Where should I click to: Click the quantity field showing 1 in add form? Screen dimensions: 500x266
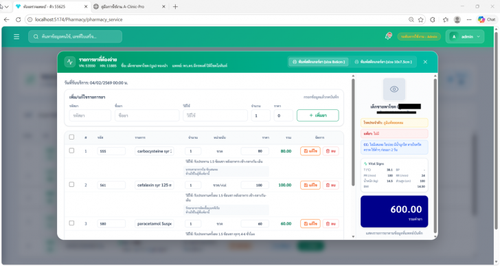click(x=260, y=115)
